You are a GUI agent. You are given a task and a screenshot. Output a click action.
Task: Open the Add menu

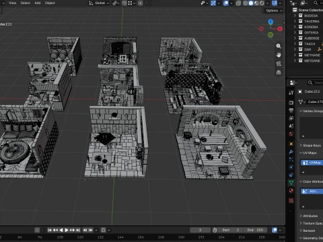click(38, 3)
